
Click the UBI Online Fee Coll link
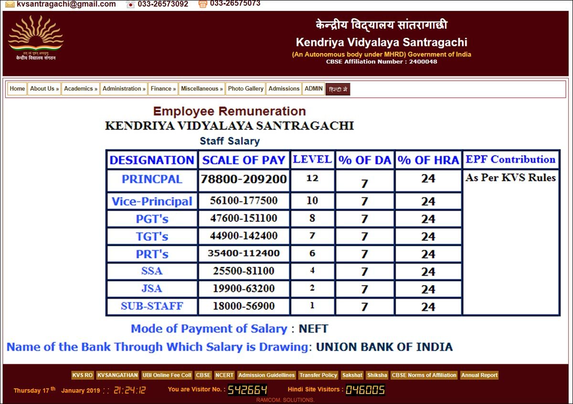[x=167, y=375]
